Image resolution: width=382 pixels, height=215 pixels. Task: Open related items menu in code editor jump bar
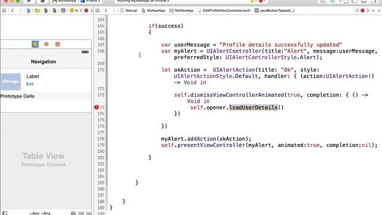pos(97,11)
